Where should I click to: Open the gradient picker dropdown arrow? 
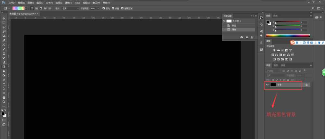click(x=26, y=8)
